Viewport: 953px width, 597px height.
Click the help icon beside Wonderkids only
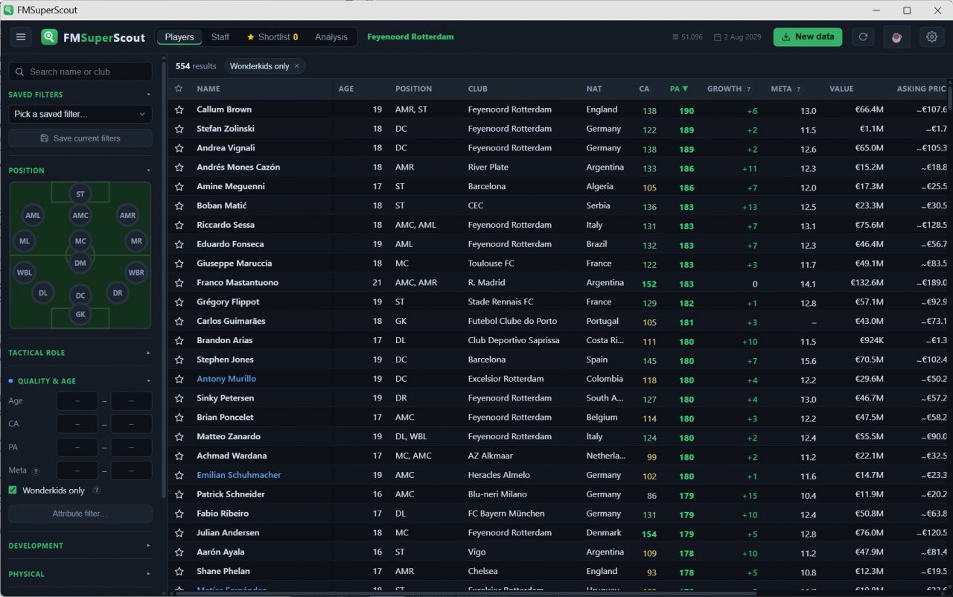click(x=97, y=491)
